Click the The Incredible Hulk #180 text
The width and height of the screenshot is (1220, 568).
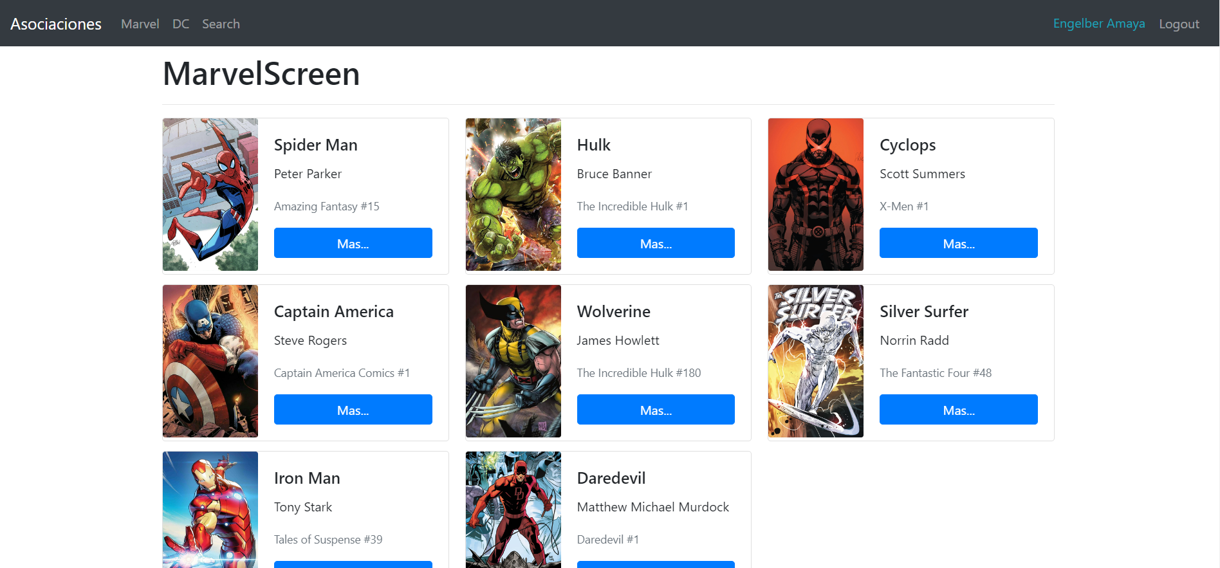point(639,372)
